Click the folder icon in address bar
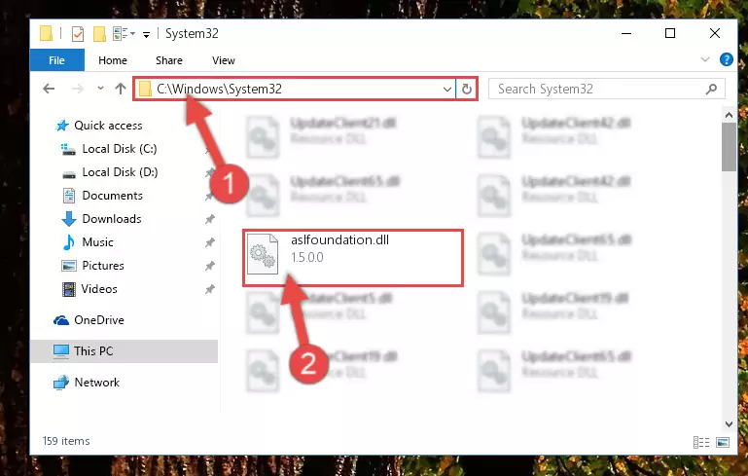 tap(145, 89)
